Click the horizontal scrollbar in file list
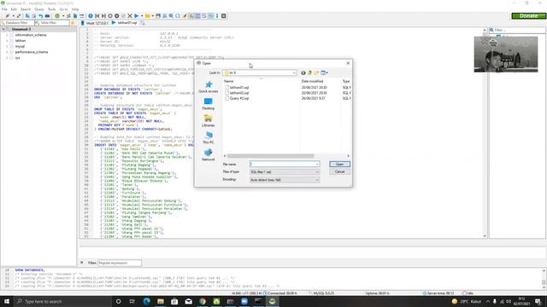Image resolution: width=547 pixels, height=307 pixels. (x=270, y=156)
